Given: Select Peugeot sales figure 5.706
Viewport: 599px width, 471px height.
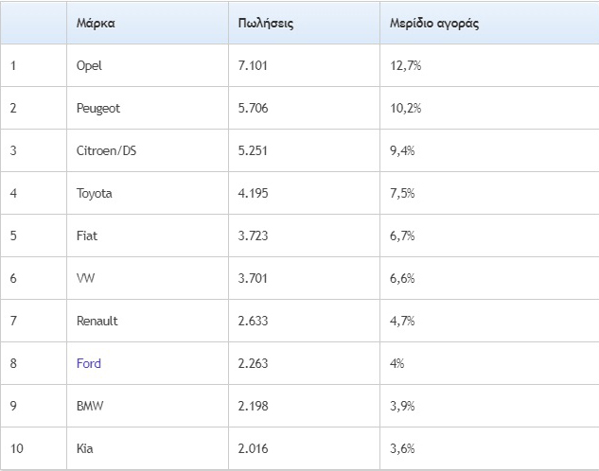Looking at the screenshot, I should [254, 108].
